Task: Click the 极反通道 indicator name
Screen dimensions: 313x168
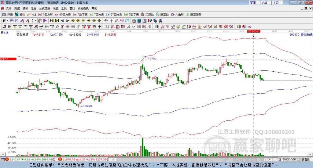Action: [22, 35]
